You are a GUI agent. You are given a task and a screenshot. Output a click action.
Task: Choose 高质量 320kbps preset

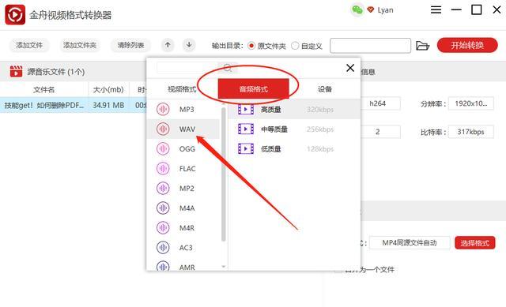294,110
